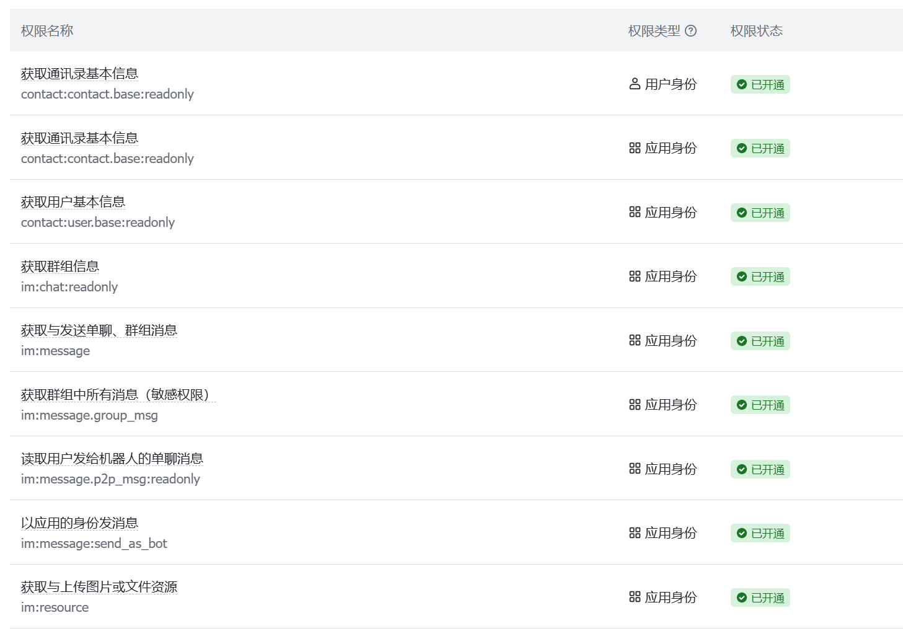Open 获取用户基本信息 permission link
903x644 pixels.
[73, 202]
